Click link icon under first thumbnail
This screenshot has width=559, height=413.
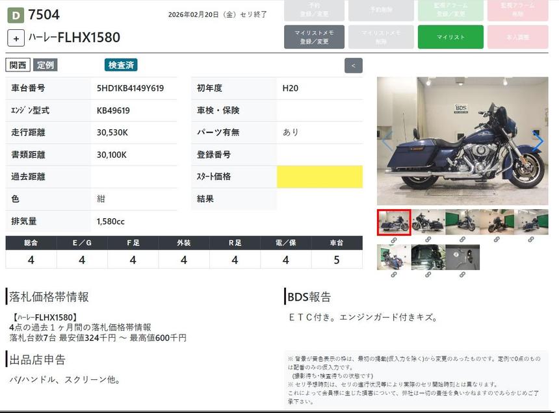[x=394, y=240]
